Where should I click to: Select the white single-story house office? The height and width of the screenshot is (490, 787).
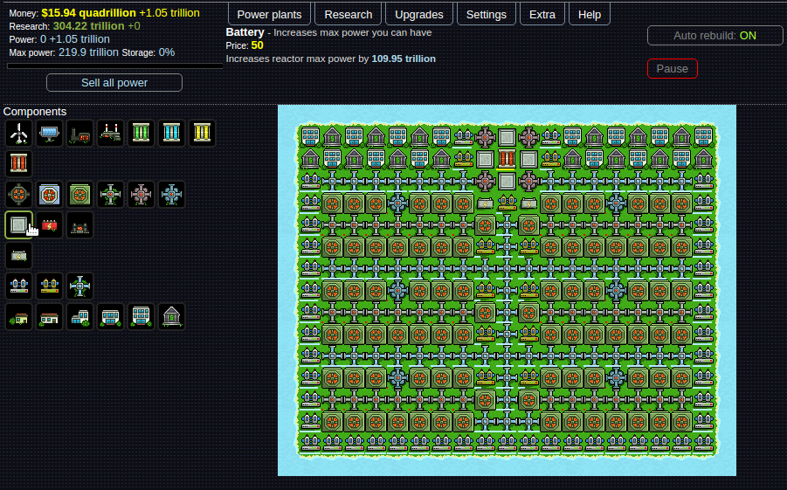(x=50, y=317)
